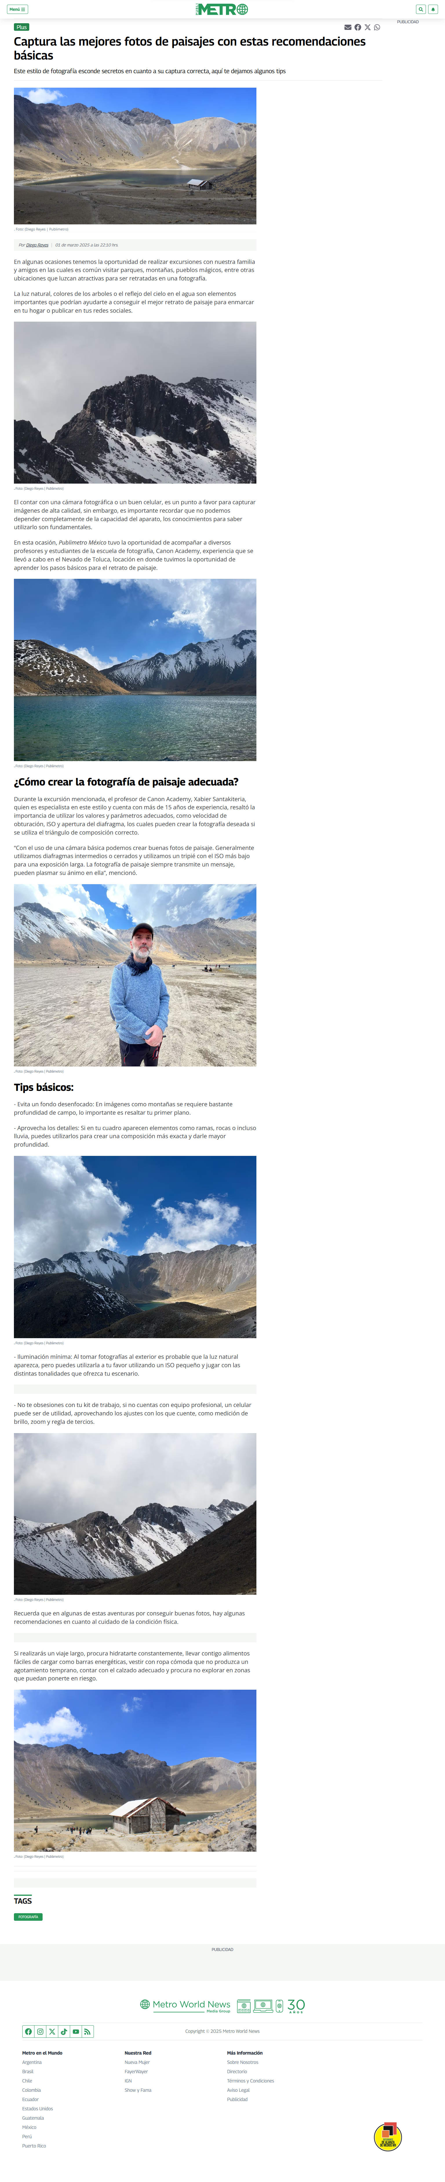Open the Nueva Mujer footer link

(137, 2062)
